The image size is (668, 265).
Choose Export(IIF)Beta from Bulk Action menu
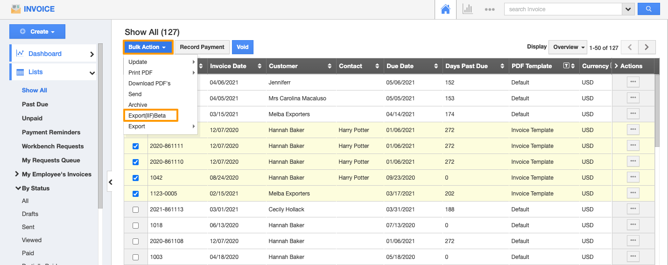coord(147,116)
